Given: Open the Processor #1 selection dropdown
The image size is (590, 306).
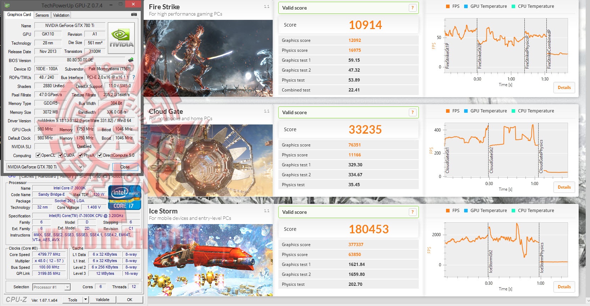Looking at the screenshot, I should click(x=51, y=287).
